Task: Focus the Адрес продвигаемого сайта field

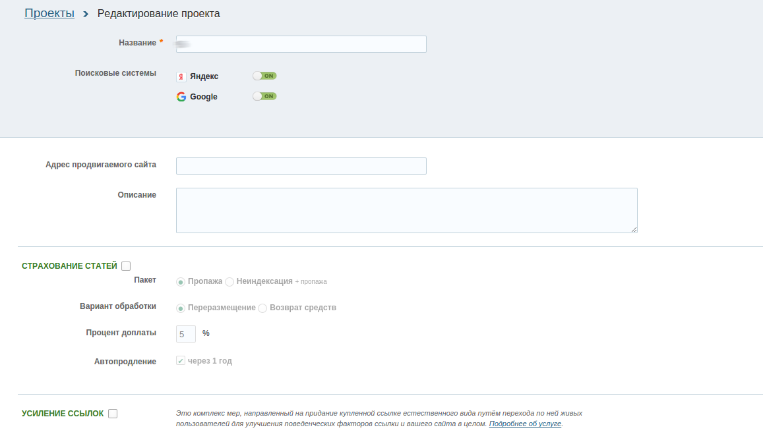Action: point(301,166)
